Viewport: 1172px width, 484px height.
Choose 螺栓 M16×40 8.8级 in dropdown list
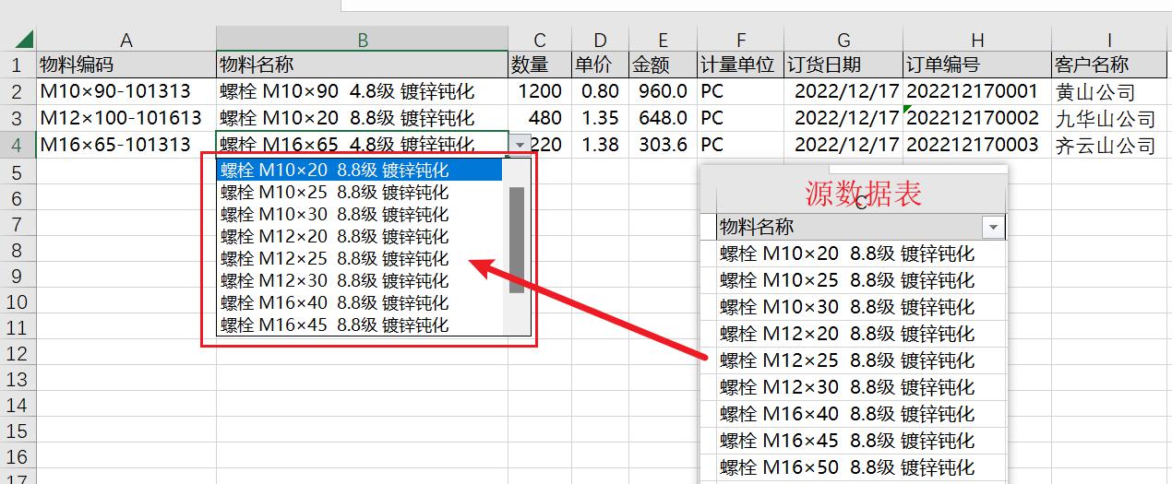tap(361, 302)
